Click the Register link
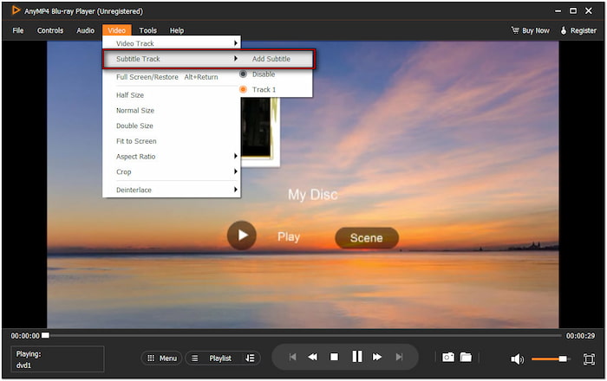Viewport: 607px width, 381px height. (584, 30)
